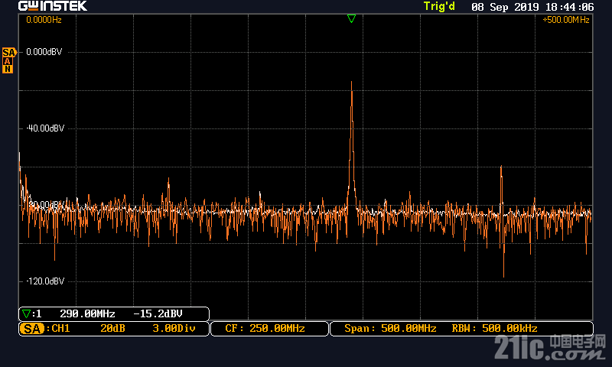Click the +500.00MHz stop frequency label
This screenshot has height=367, width=612.
(x=566, y=20)
